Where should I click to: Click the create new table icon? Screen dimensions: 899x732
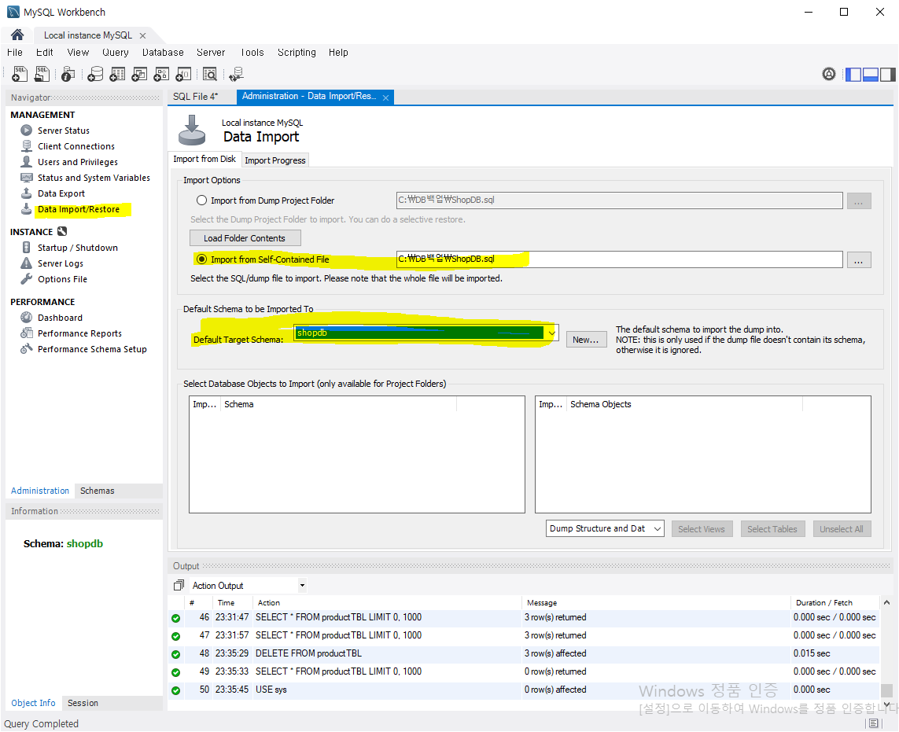117,74
